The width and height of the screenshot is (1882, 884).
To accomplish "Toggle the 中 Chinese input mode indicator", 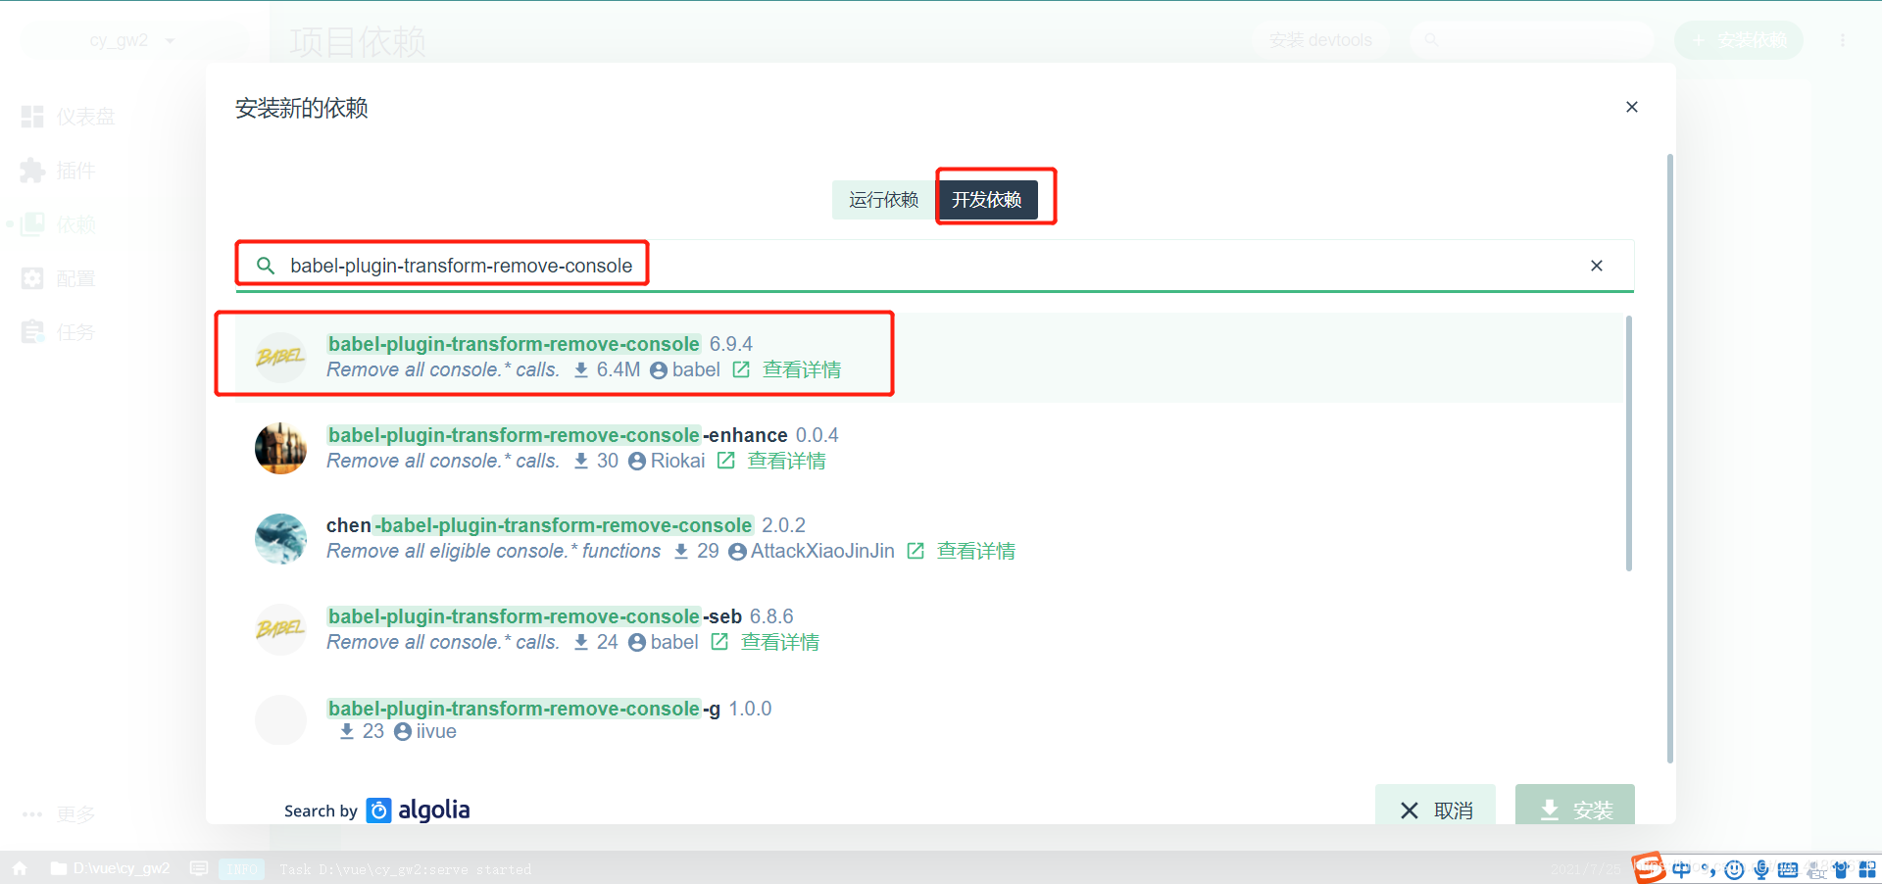I will point(1682,869).
